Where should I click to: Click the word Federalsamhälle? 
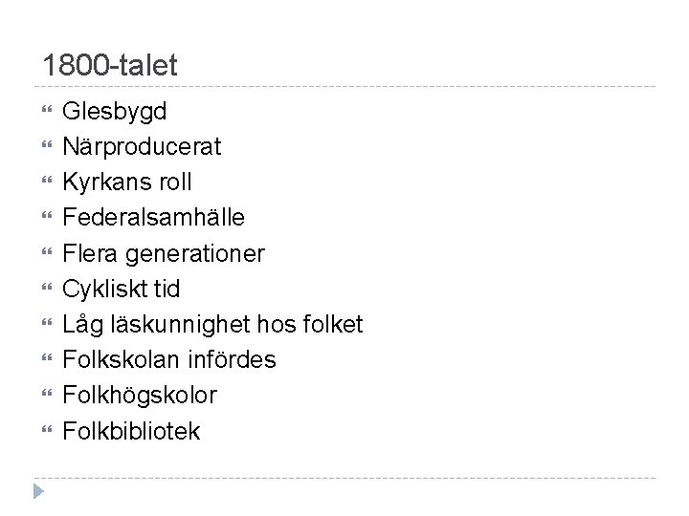[153, 219]
